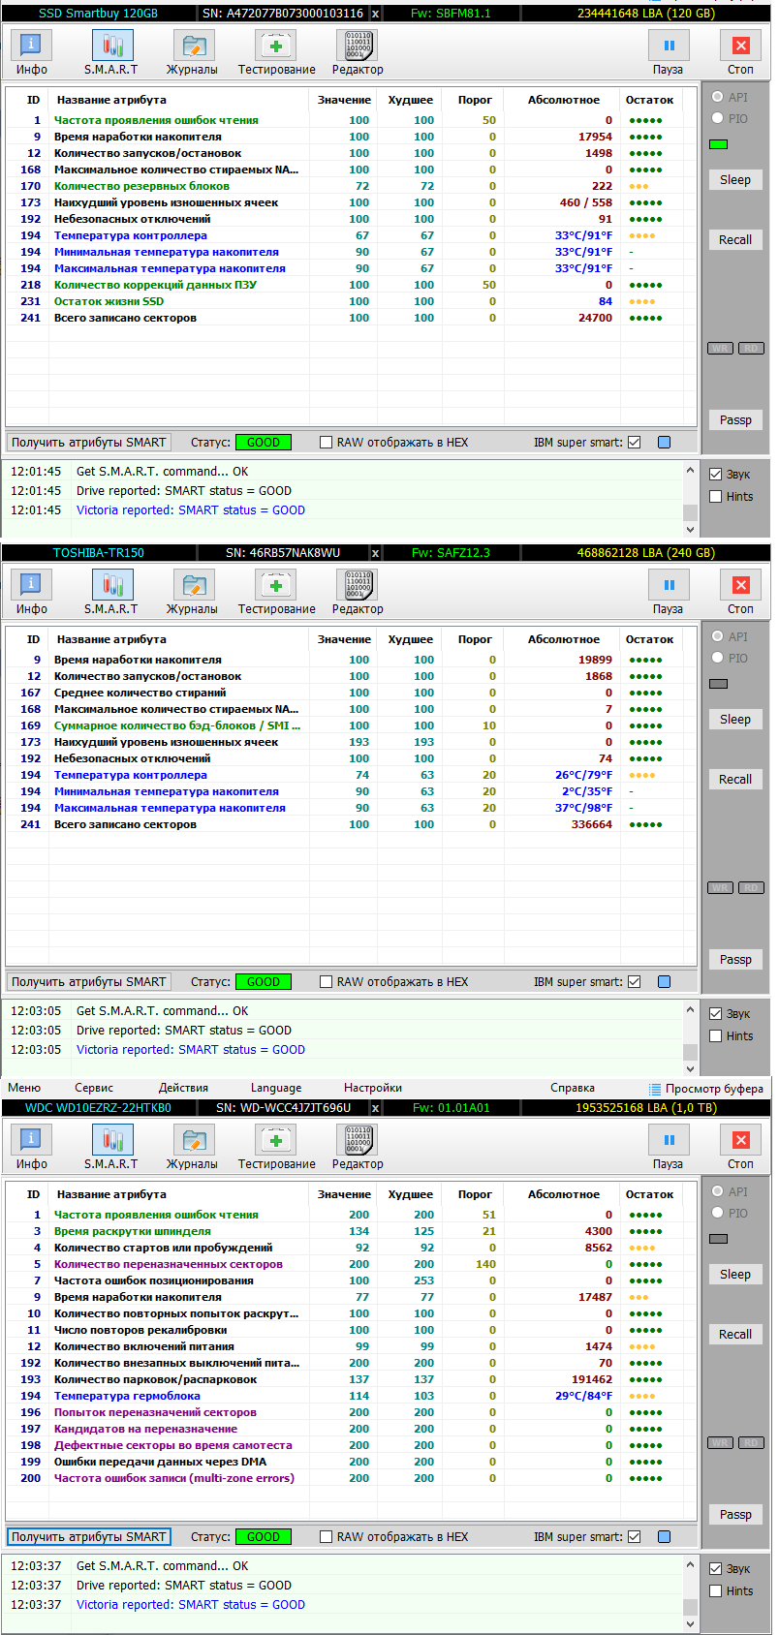Click green indicator in SSD Smartbuy side panel

pyautogui.click(x=718, y=144)
